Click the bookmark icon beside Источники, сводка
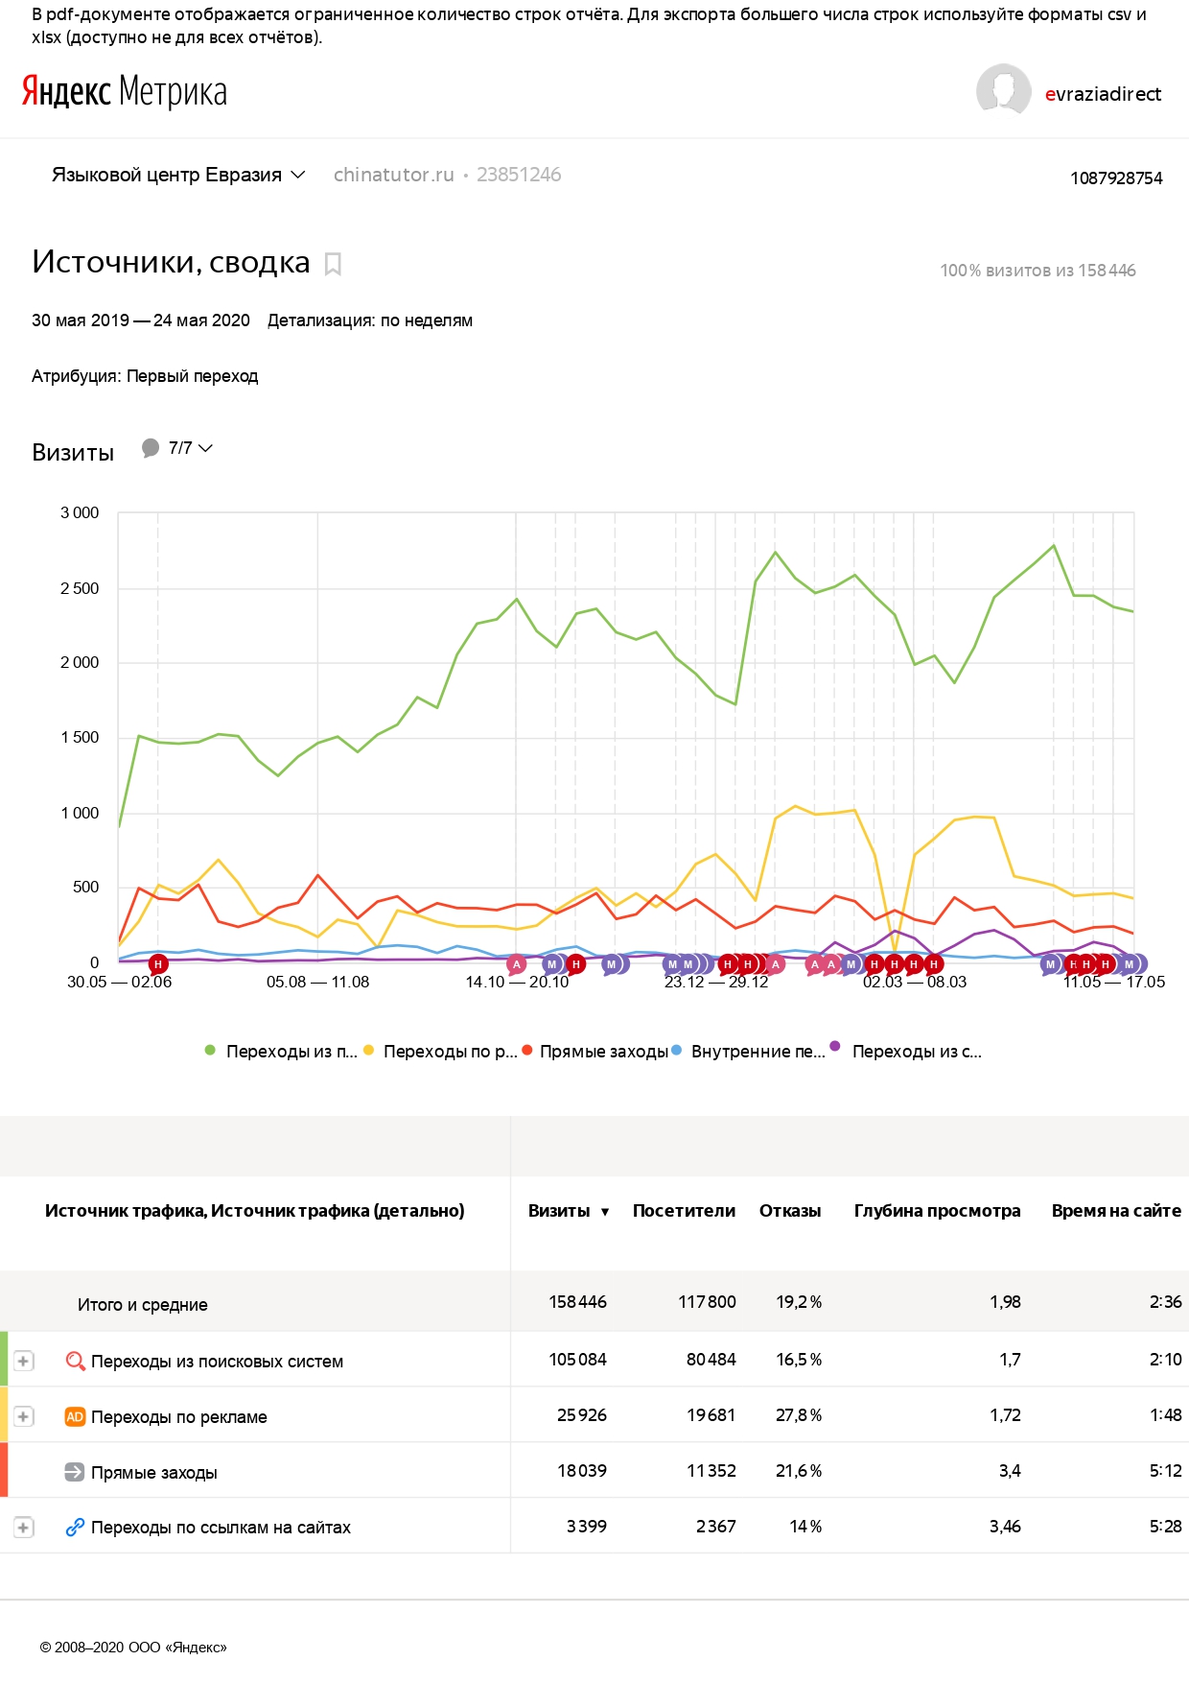The height and width of the screenshot is (1684, 1189). pos(333,264)
